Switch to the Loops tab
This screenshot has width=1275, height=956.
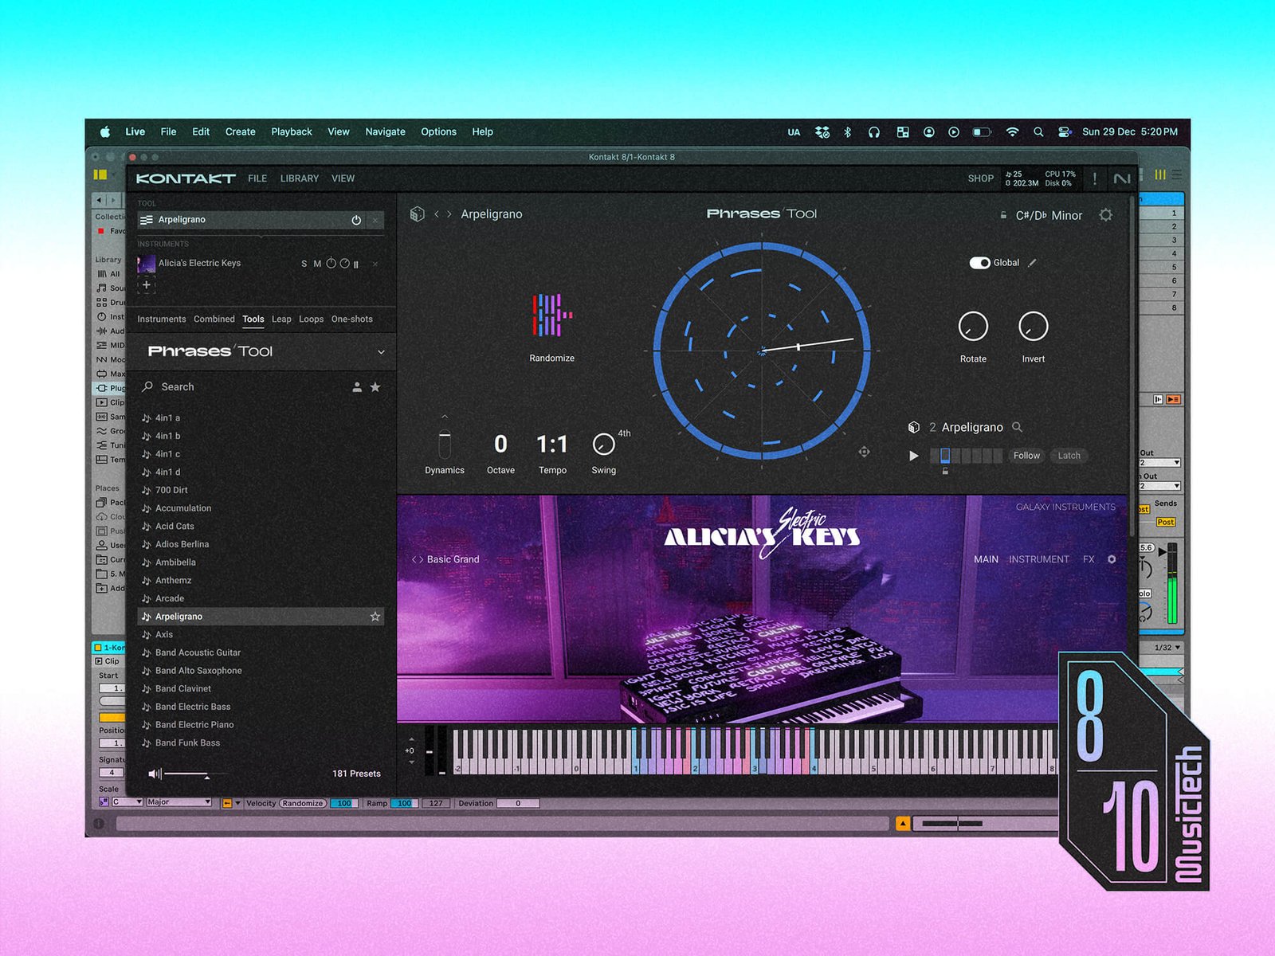pyautogui.click(x=311, y=319)
